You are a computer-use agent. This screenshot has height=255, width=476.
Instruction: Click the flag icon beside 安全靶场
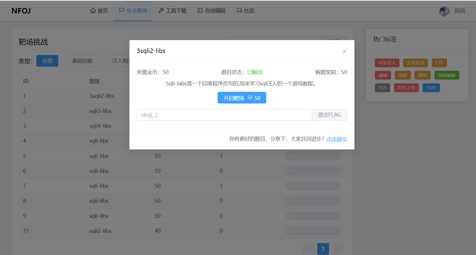pyautogui.click(x=122, y=11)
